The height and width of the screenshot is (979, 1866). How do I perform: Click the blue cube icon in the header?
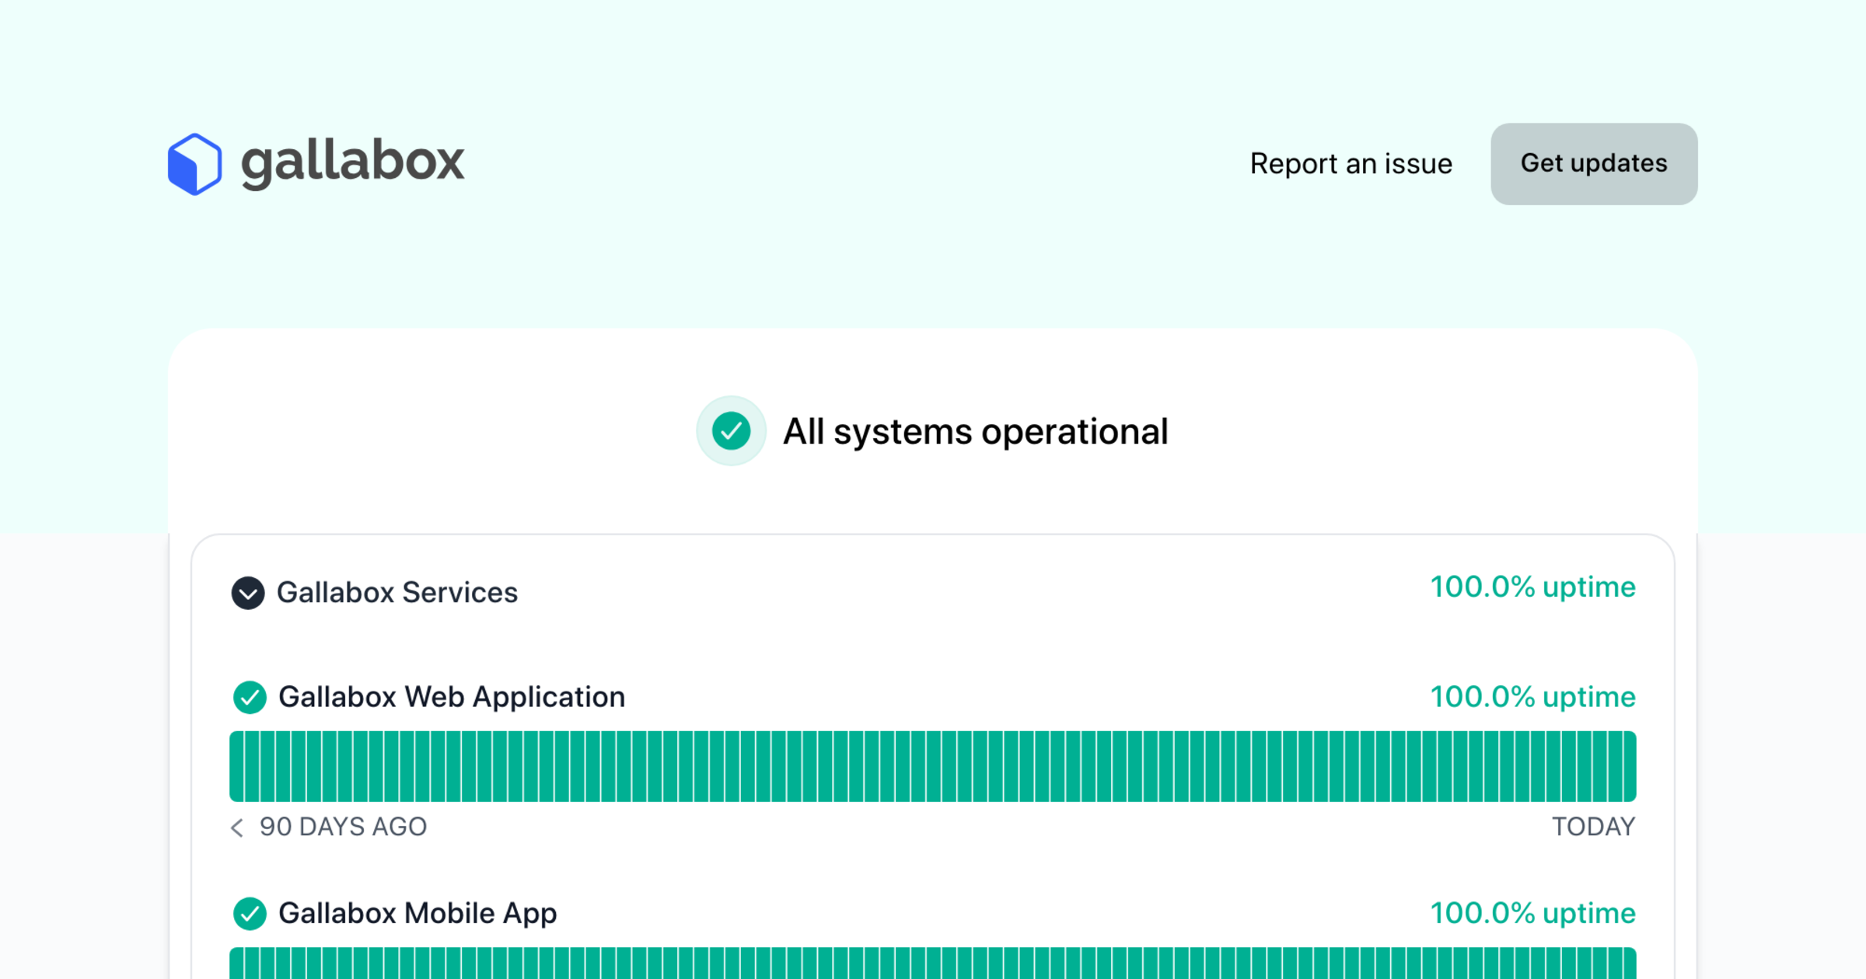click(x=193, y=162)
